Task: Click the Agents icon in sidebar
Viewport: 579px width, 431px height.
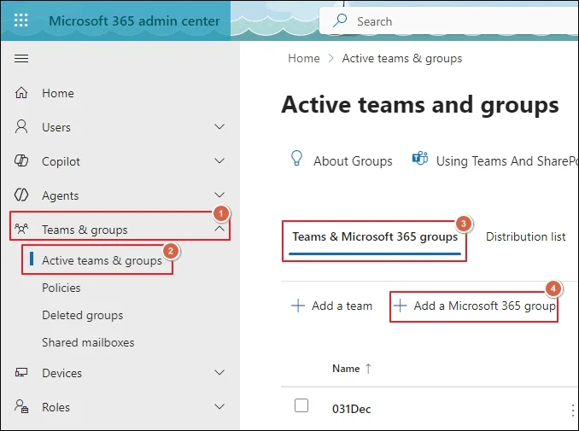Action: 21,195
